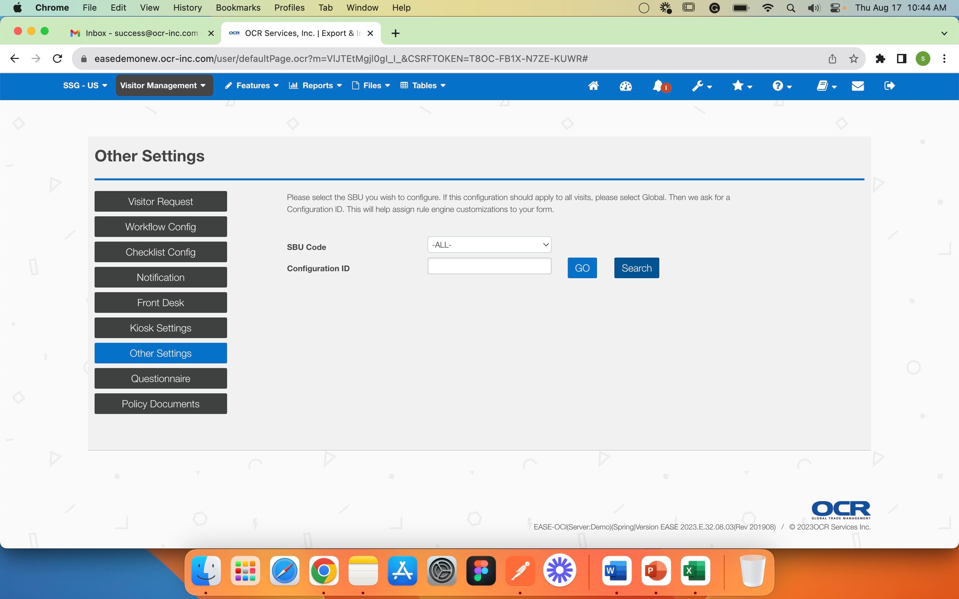
Task: Click the Search button
Action: pyautogui.click(x=636, y=268)
